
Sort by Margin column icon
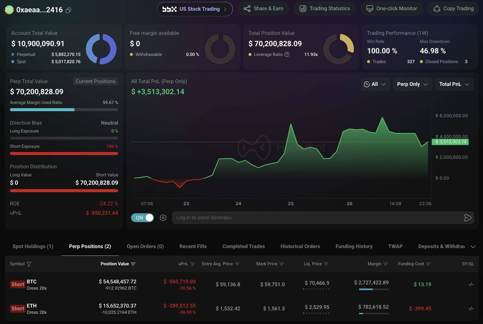click(386, 264)
